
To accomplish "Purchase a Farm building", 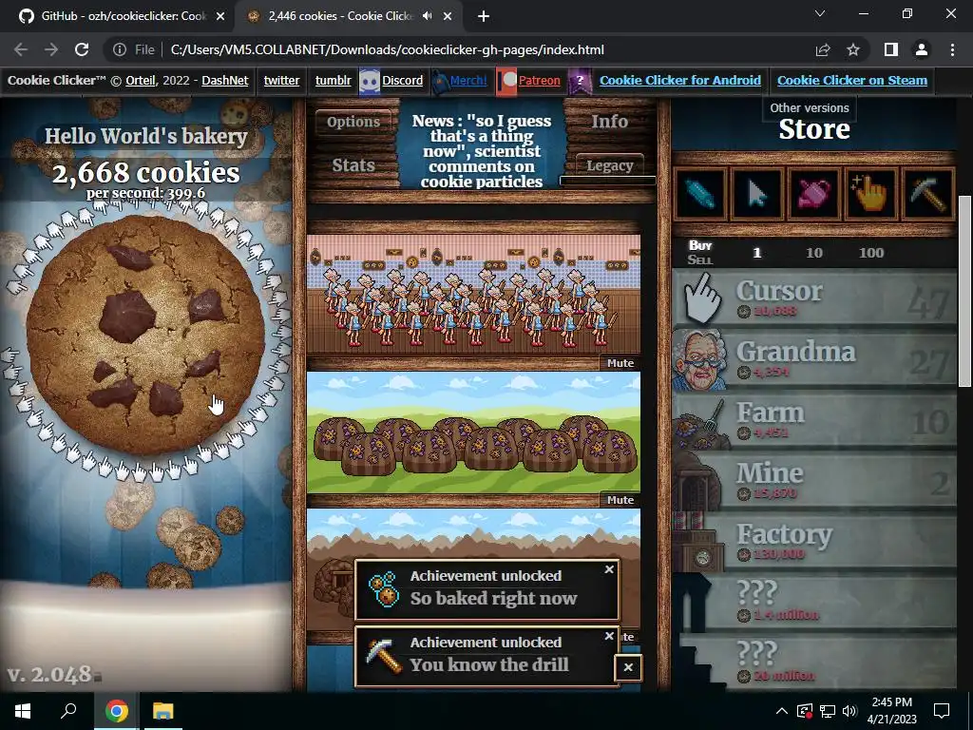I will coord(814,419).
